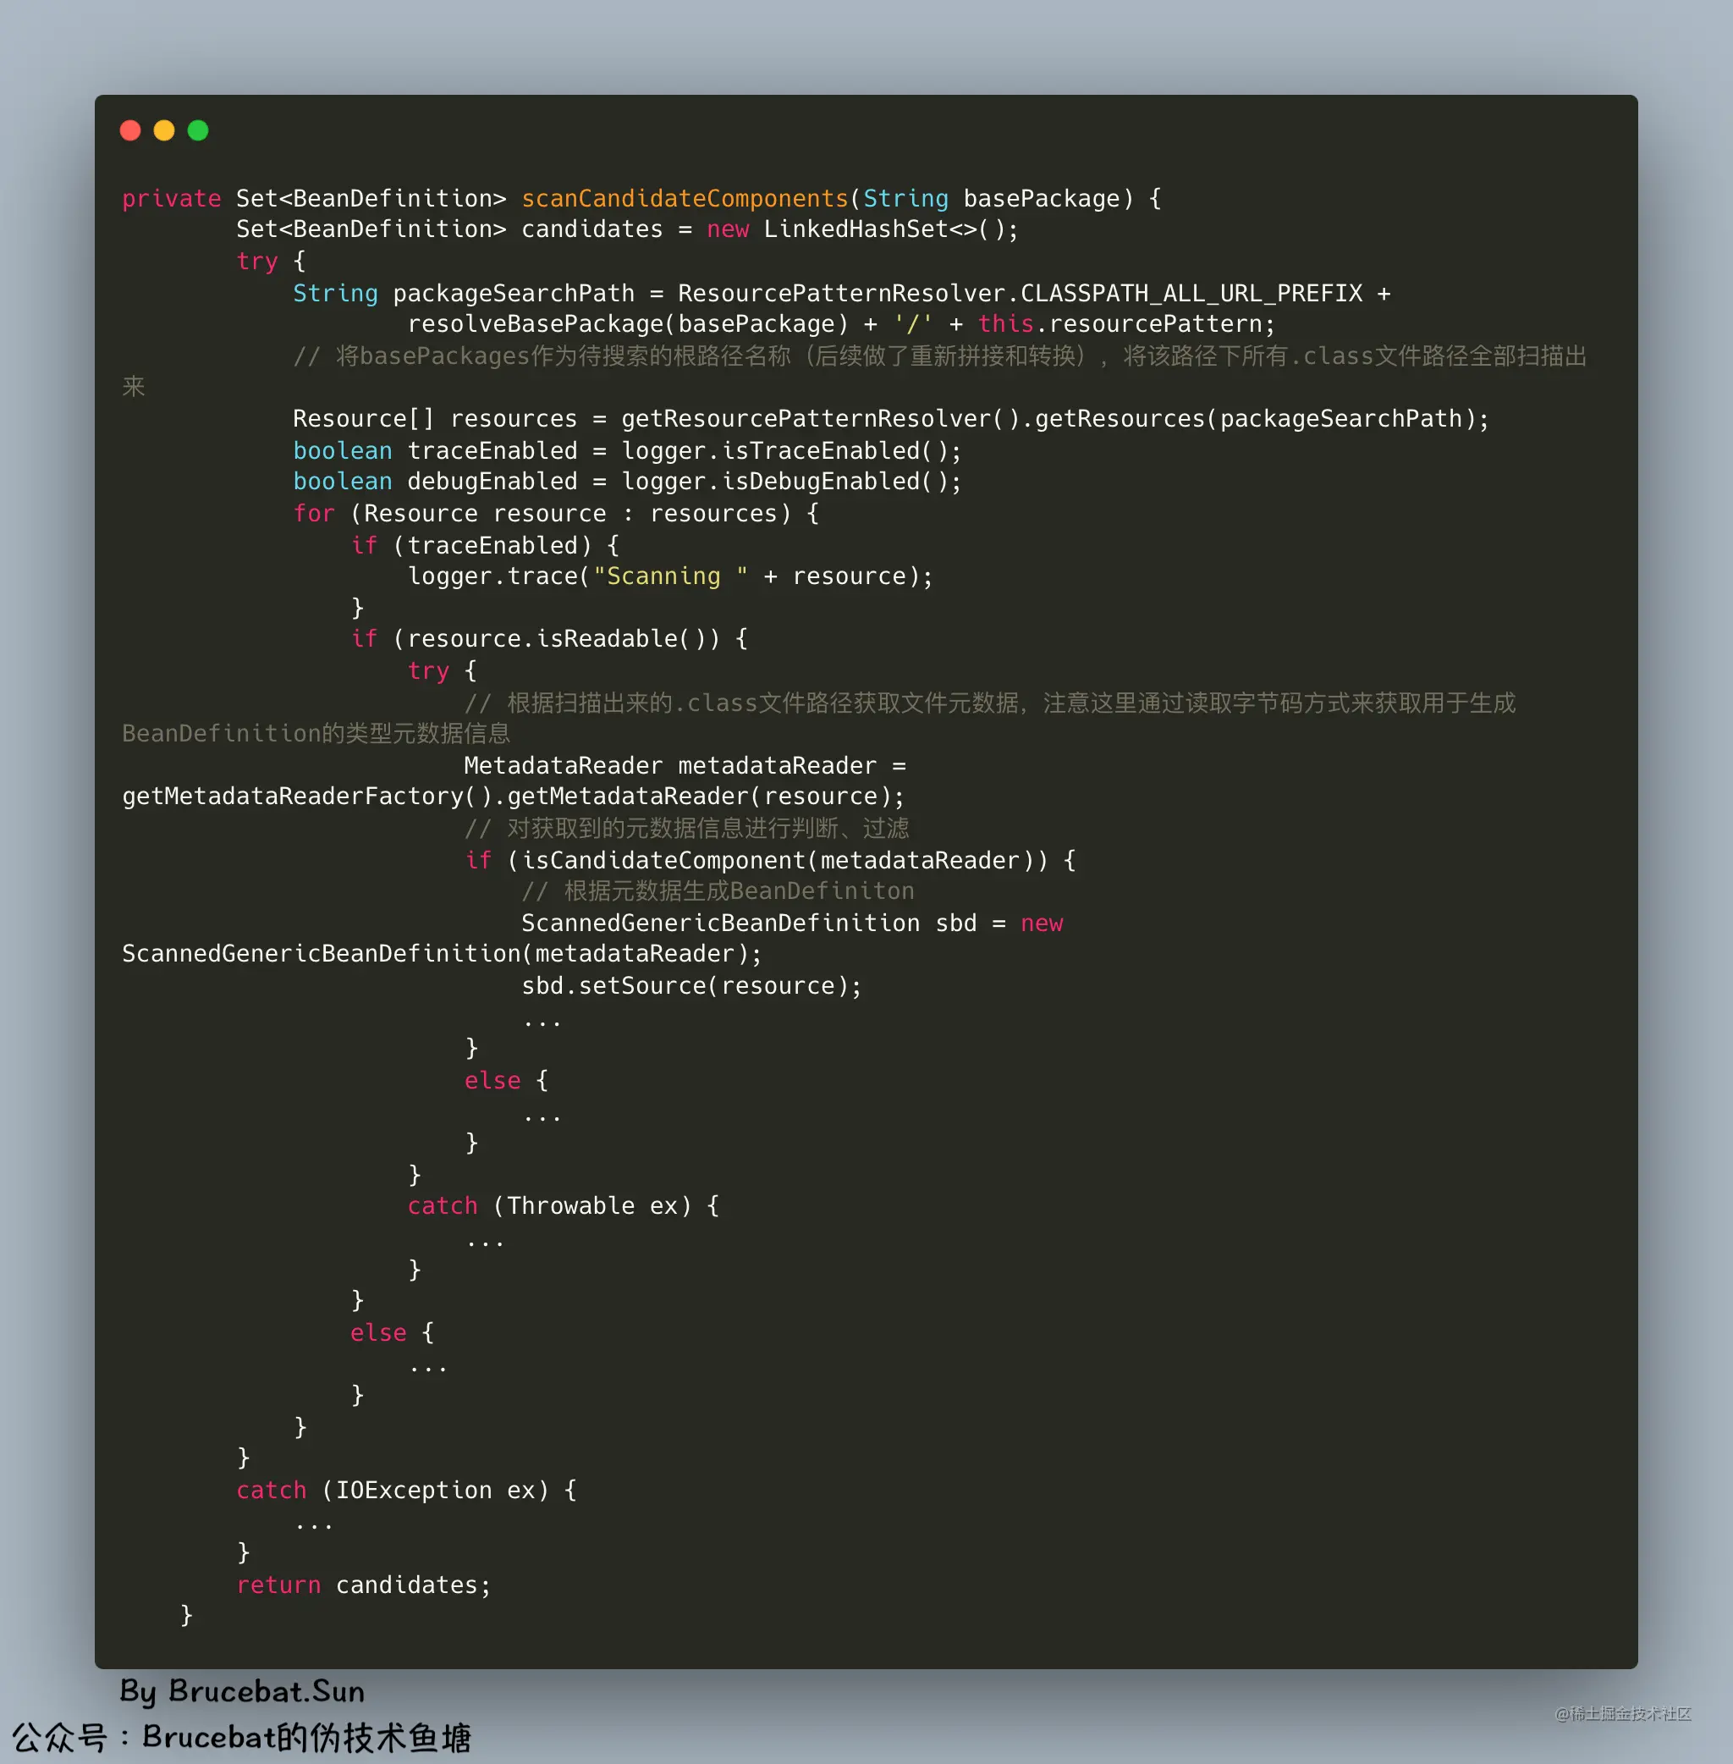Click the red close dot
The width and height of the screenshot is (1733, 1764).
pos(130,130)
